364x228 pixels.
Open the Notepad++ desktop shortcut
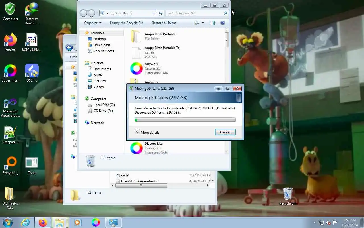click(11, 135)
